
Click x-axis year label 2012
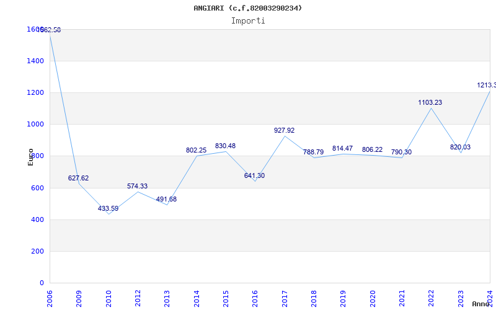[138, 299]
